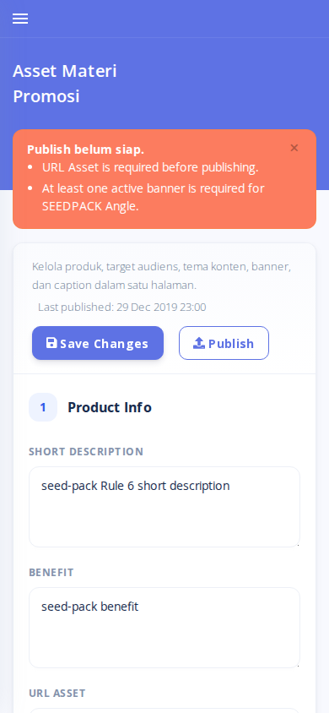Publish the promotional asset
The height and width of the screenshot is (713, 329).
[x=224, y=343]
